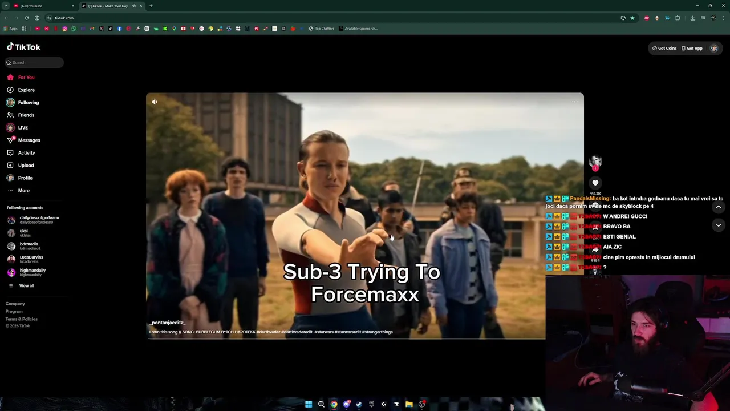Screen dimensions: 730x411
Task: Open Chrome three-dot menu
Action: click(723, 18)
